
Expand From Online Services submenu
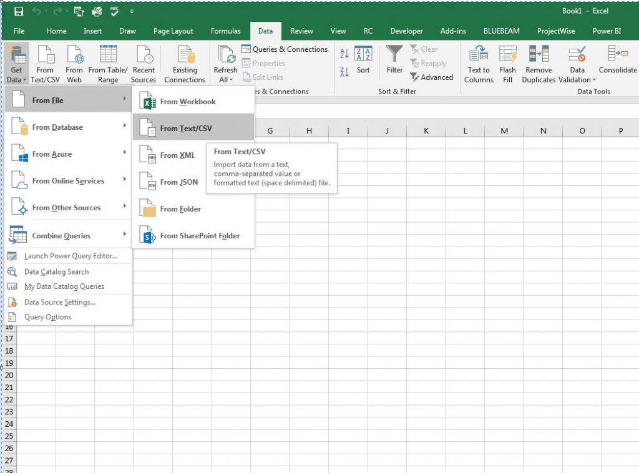(68, 181)
